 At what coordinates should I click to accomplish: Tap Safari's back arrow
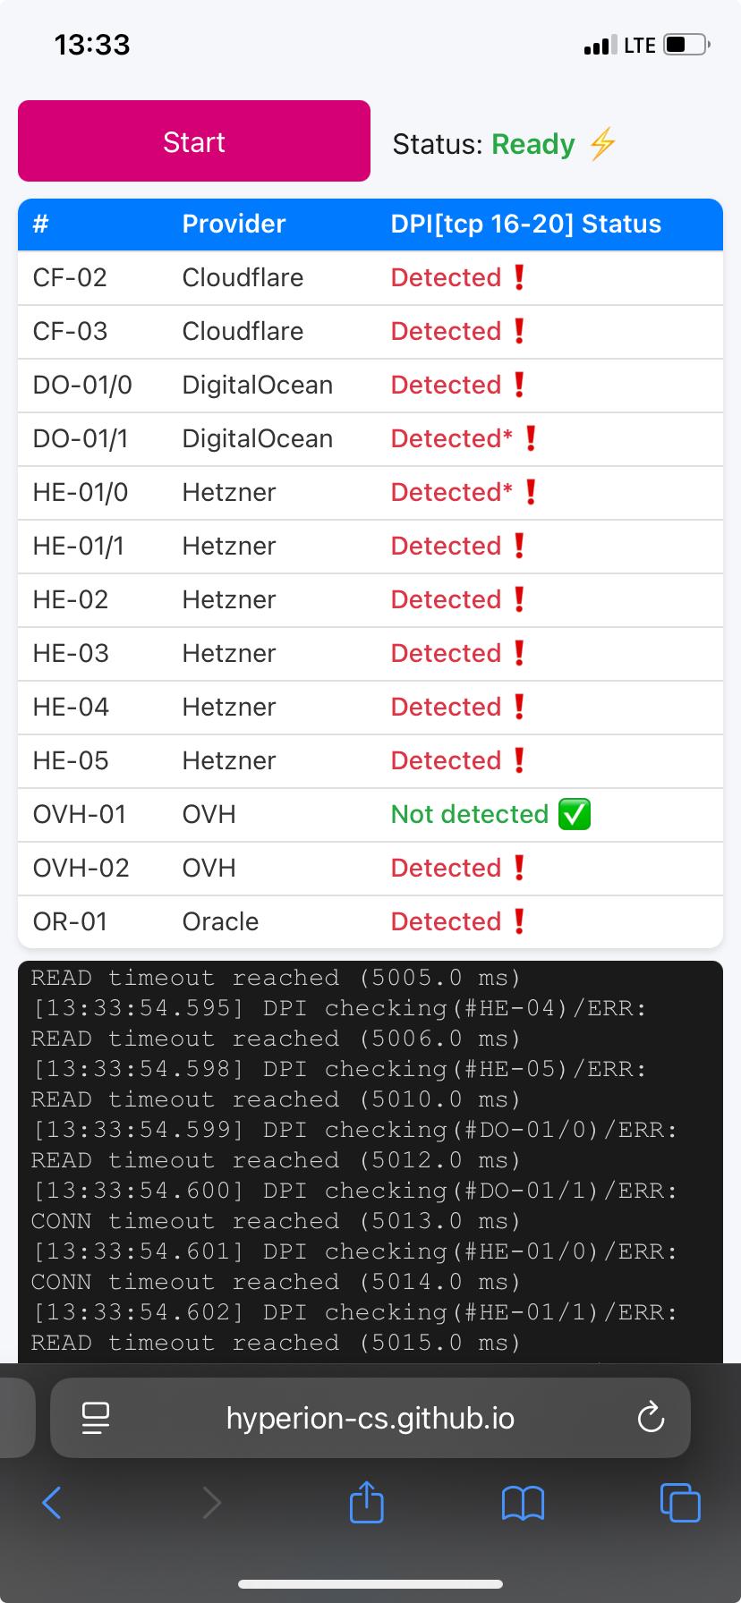53,1503
